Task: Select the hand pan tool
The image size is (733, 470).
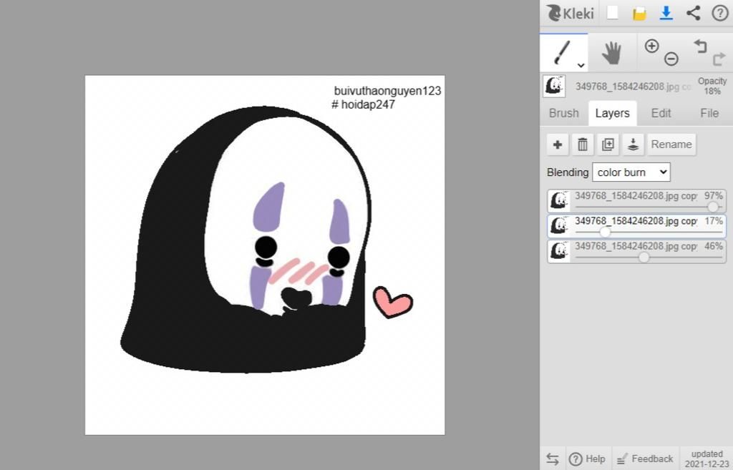Action: click(x=611, y=52)
